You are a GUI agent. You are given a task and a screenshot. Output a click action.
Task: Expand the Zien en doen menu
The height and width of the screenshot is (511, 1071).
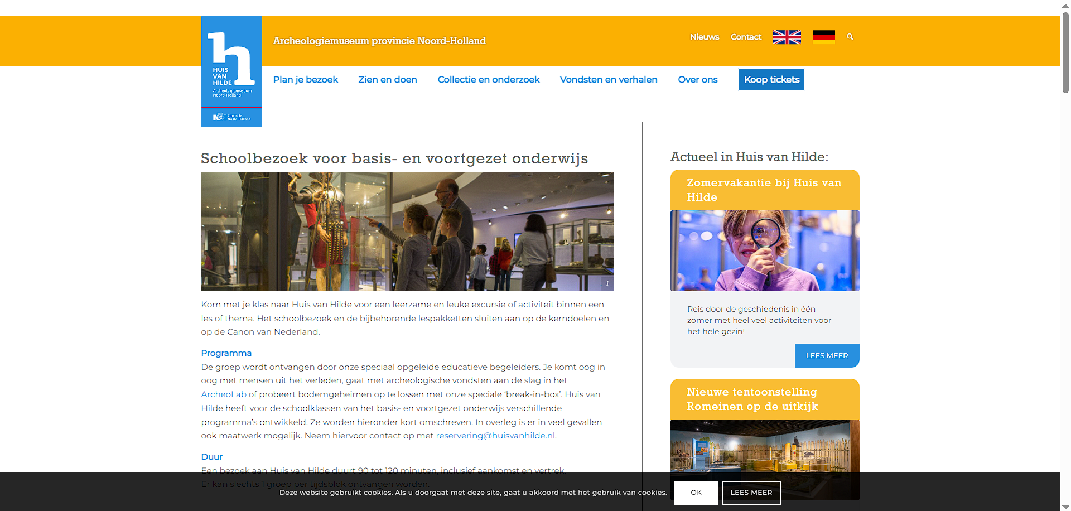click(x=388, y=80)
